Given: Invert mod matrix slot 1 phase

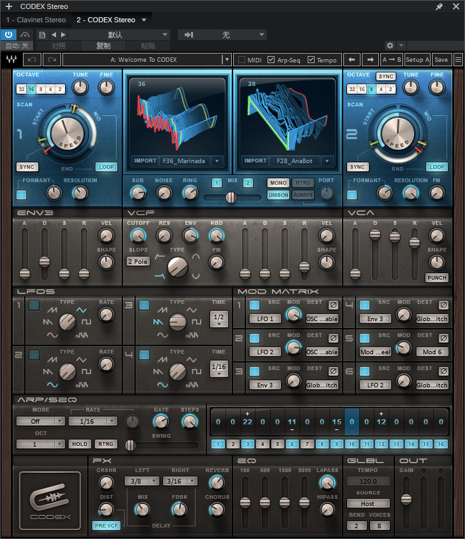Looking at the screenshot, I should (x=333, y=305).
